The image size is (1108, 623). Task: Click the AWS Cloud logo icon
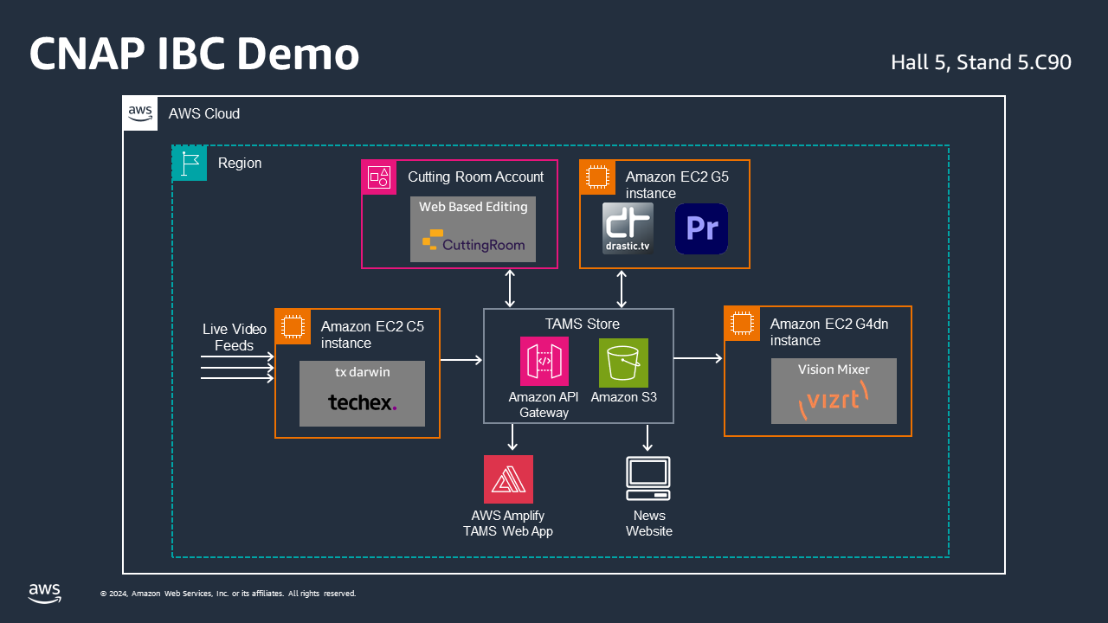tap(139, 112)
